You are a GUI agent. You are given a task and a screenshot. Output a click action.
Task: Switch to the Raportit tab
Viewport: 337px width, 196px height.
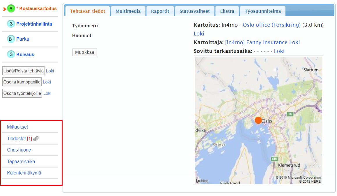point(160,11)
